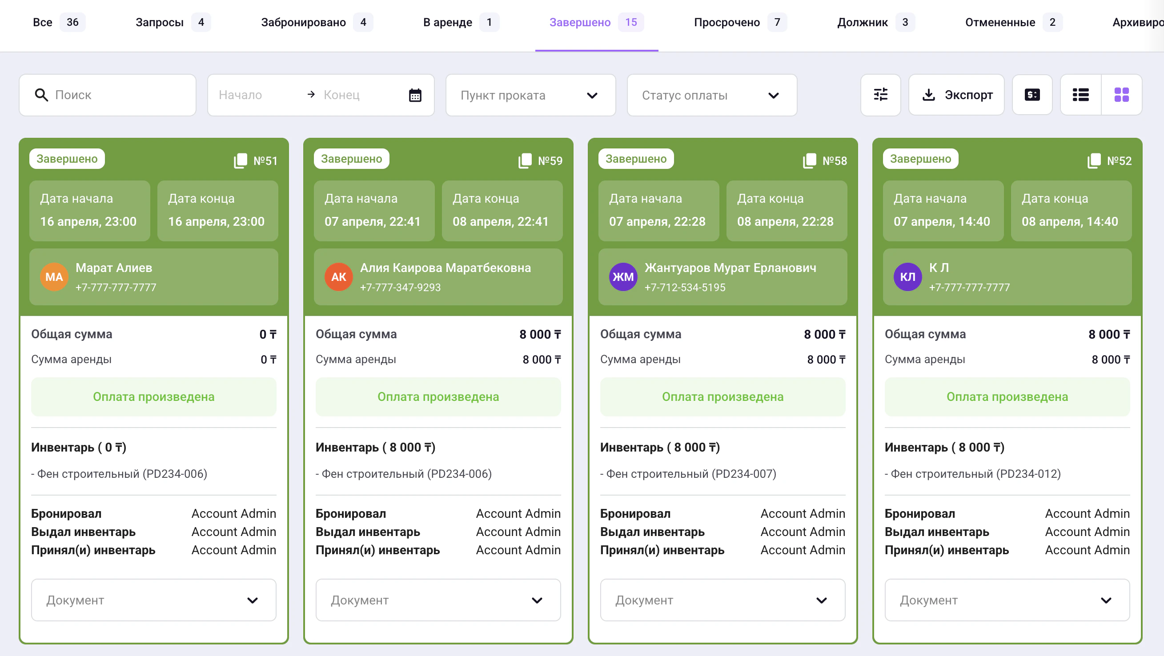Switch to list view layout
The width and height of the screenshot is (1164, 656).
(1080, 95)
